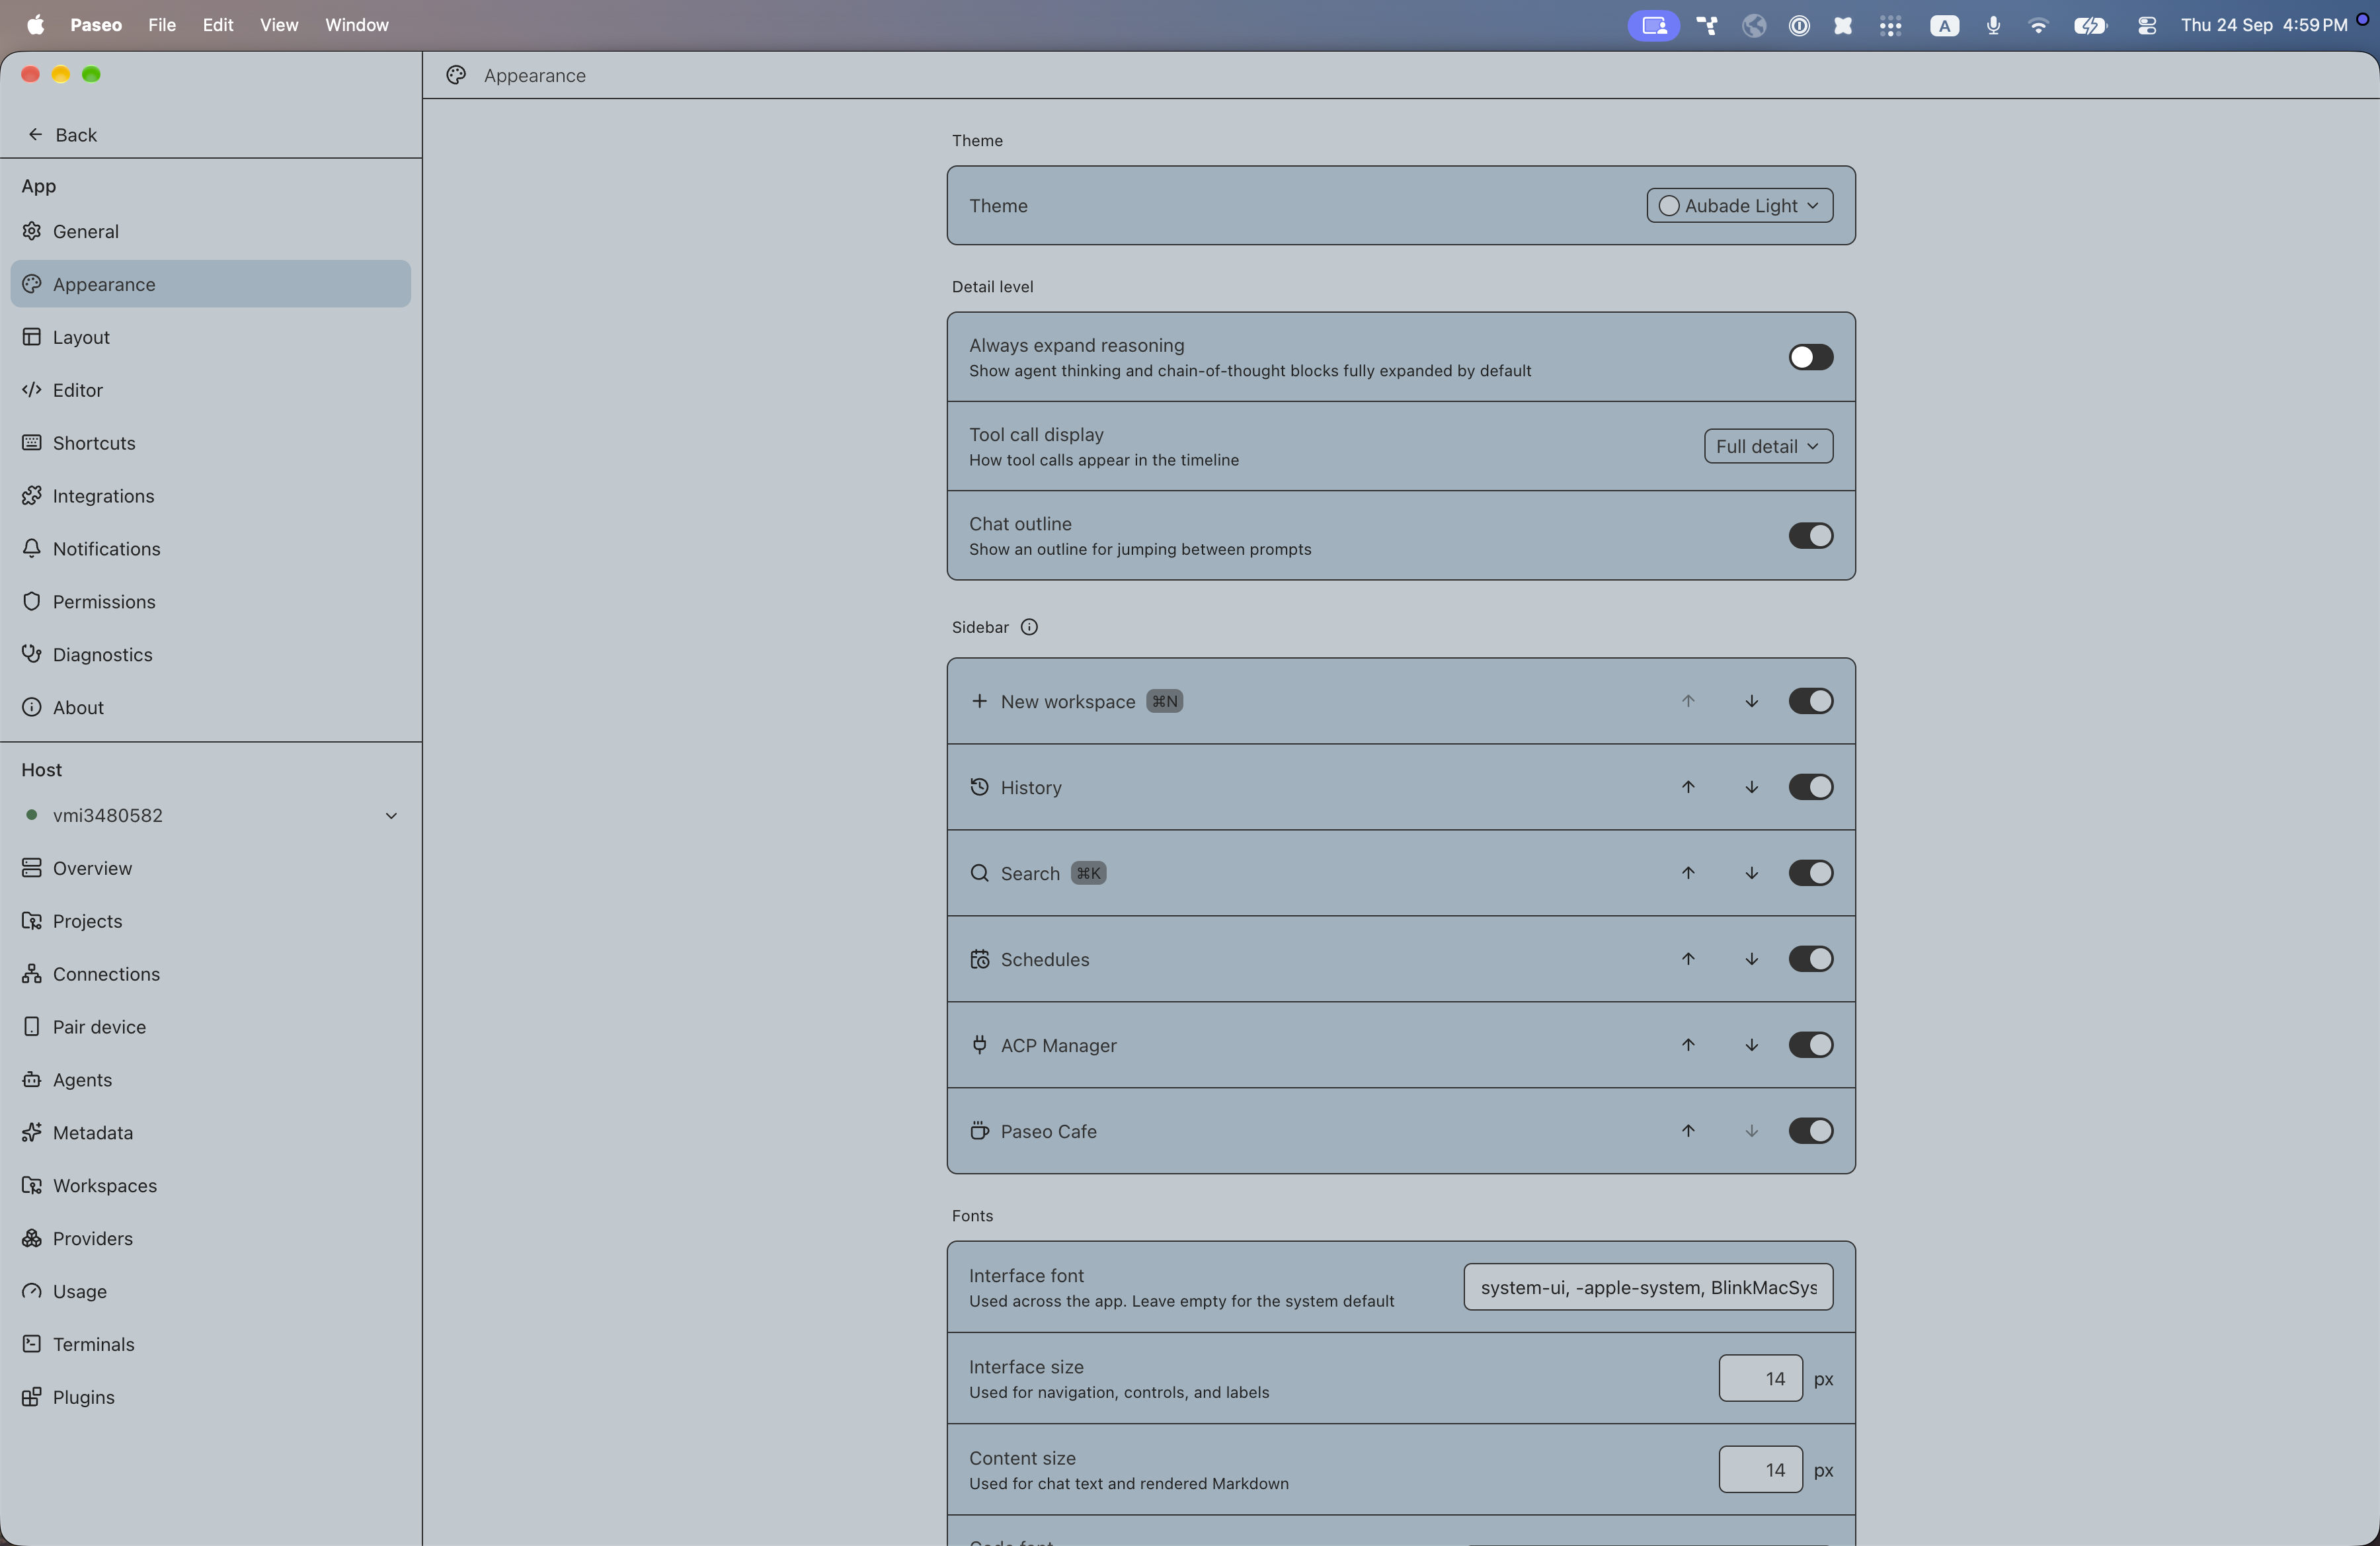2380x1546 pixels.
Task: Open Tool call display Full detail dropdown
Action: (x=1768, y=446)
